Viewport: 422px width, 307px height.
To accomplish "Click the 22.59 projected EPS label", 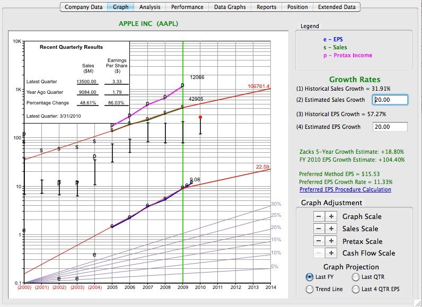I will tap(262, 167).
